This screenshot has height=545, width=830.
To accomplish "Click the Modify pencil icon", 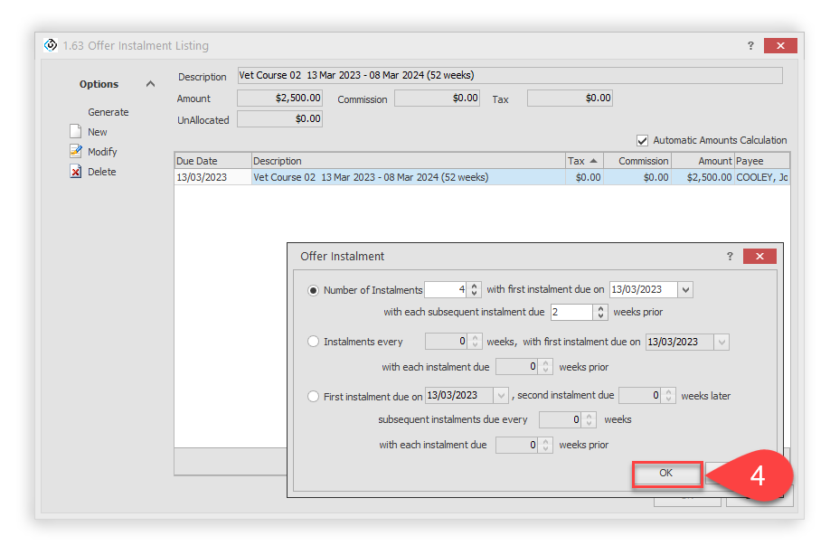I will click(x=76, y=152).
